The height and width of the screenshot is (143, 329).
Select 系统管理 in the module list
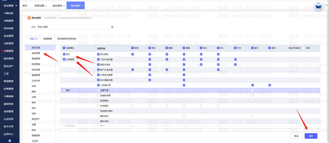pyautogui.click(x=36, y=53)
